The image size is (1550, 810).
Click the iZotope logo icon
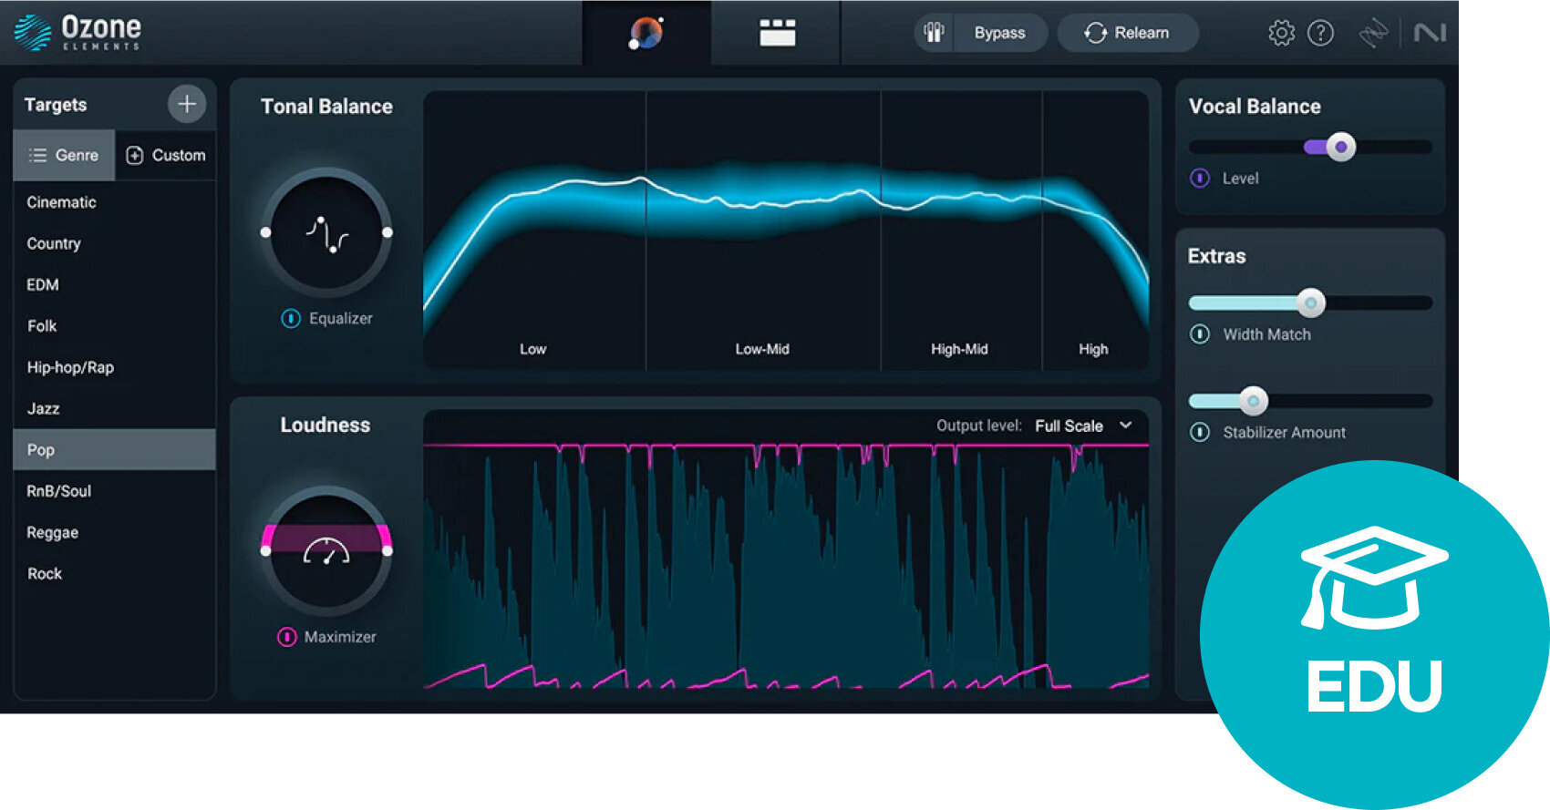pos(1373,33)
